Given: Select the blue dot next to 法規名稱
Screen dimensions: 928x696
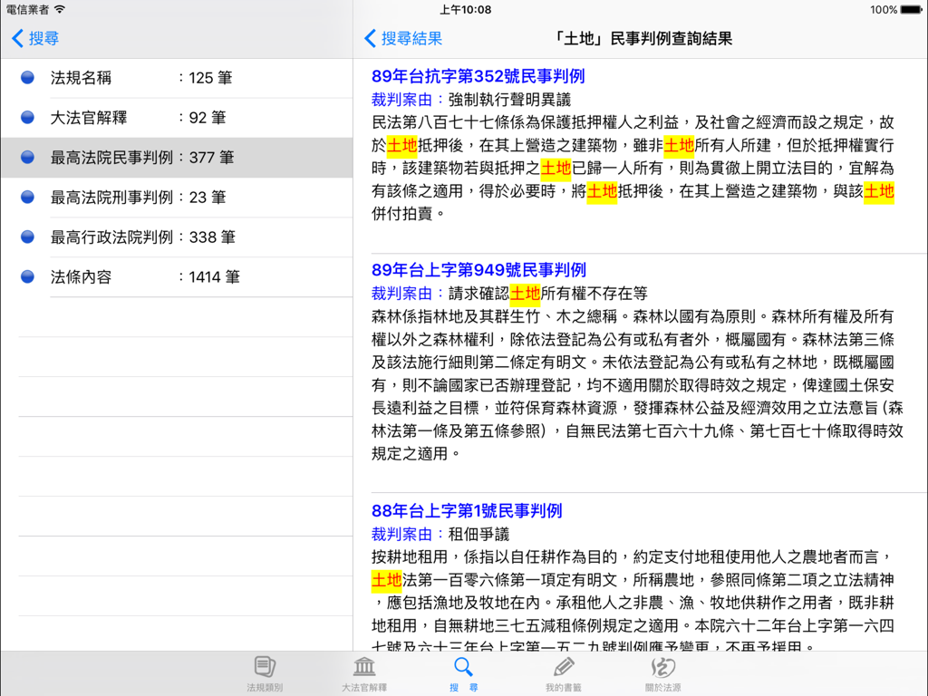Looking at the screenshot, I should [27, 77].
